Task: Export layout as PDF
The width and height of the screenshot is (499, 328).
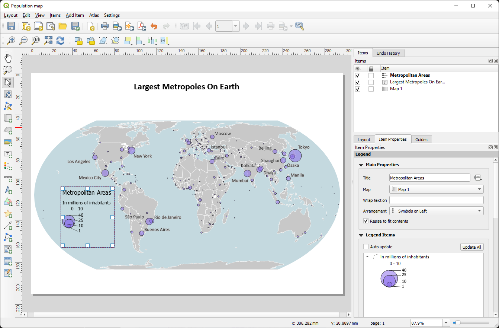Action: tap(141, 26)
